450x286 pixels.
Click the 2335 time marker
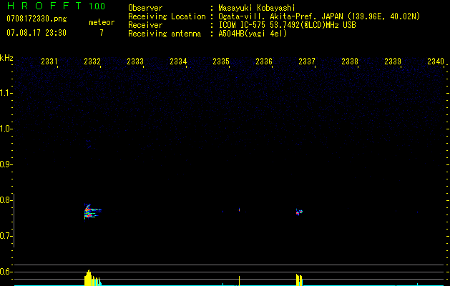coord(221,61)
